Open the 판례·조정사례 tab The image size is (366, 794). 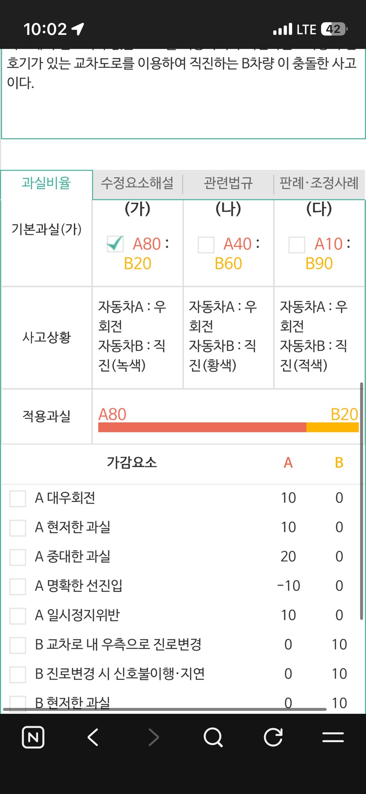[319, 183]
